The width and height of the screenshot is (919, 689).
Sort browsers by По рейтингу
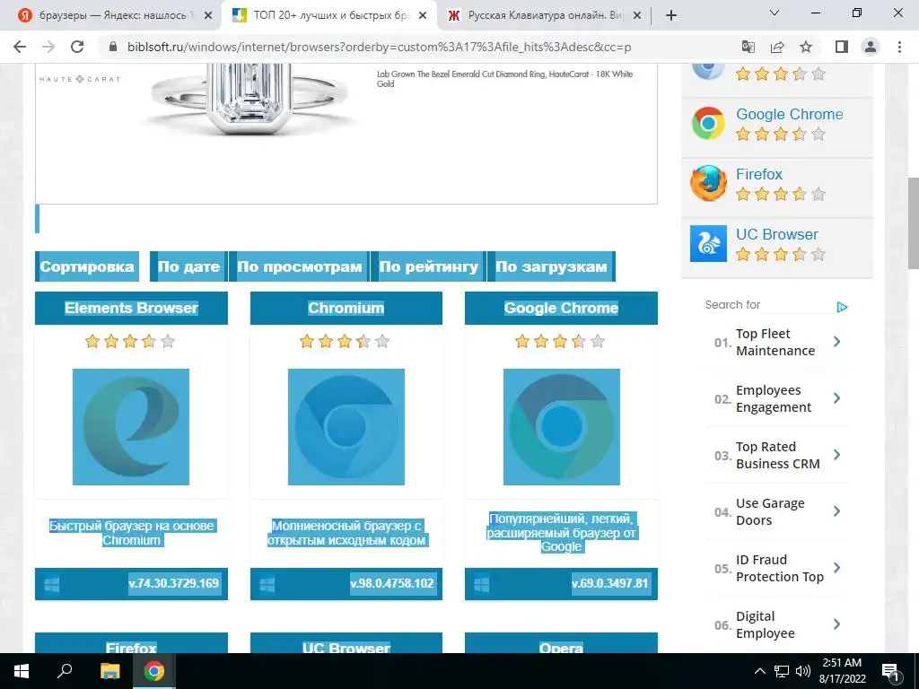[428, 266]
